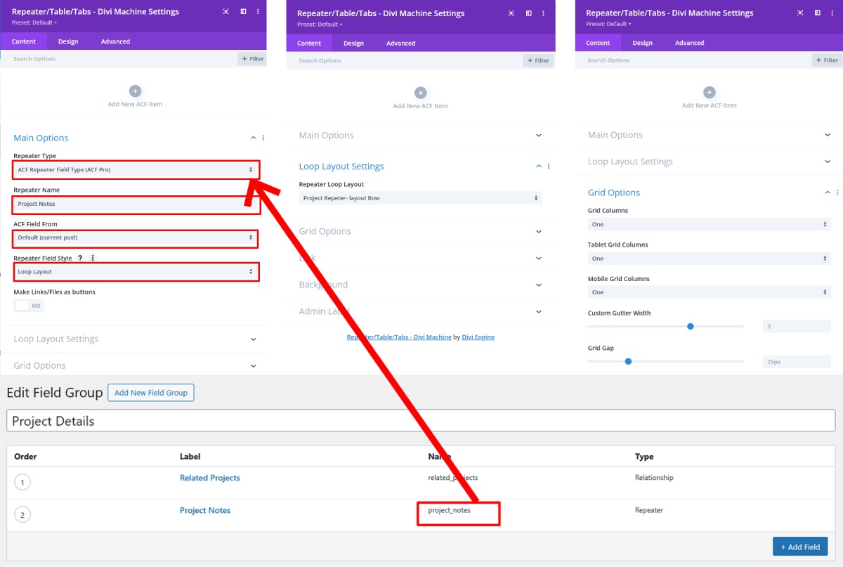Open the Repeater Type dropdown
Image resolution: width=843 pixels, height=567 pixels.
pos(135,169)
